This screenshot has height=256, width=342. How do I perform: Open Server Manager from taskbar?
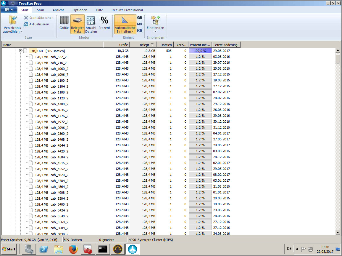[x=29, y=249]
